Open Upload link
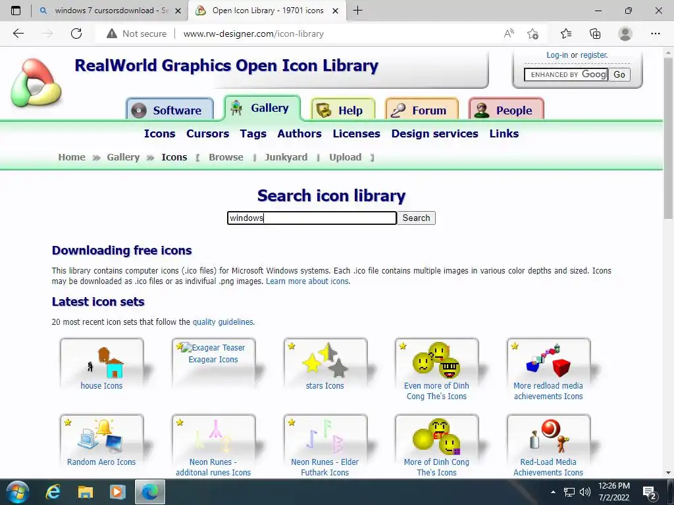 click(x=345, y=158)
